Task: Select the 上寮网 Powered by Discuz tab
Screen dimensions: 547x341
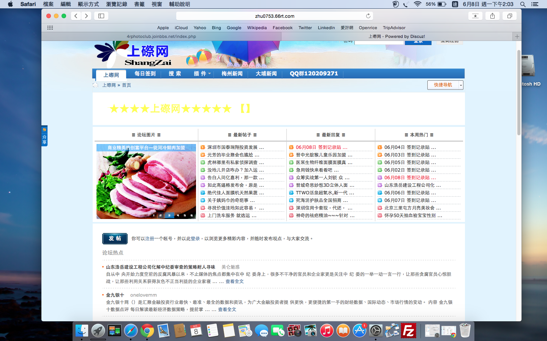Action: pyautogui.click(x=397, y=36)
